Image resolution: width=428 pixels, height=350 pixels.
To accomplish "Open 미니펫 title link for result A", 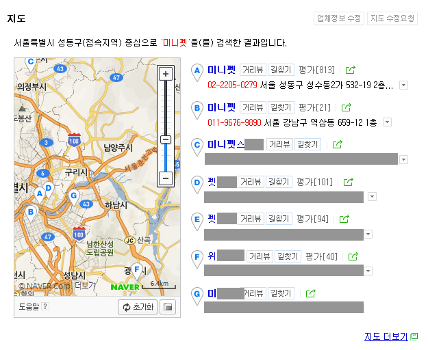I will click(221, 70).
